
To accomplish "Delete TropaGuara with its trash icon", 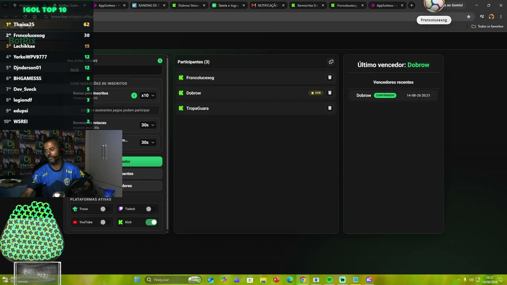I will (x=330, y=108).
